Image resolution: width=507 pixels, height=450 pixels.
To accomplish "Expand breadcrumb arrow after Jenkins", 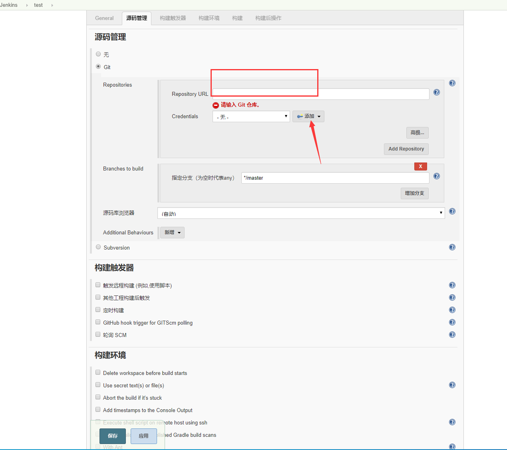I will (27, 5).
